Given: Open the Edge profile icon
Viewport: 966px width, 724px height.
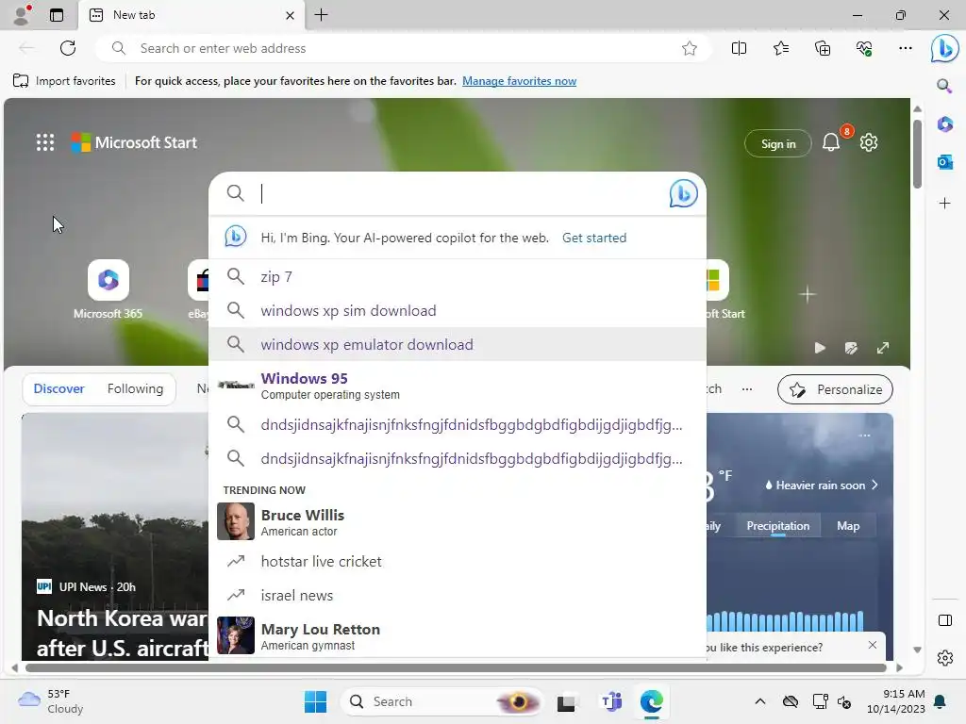Looking at the screenshot, I should (22, 15).
